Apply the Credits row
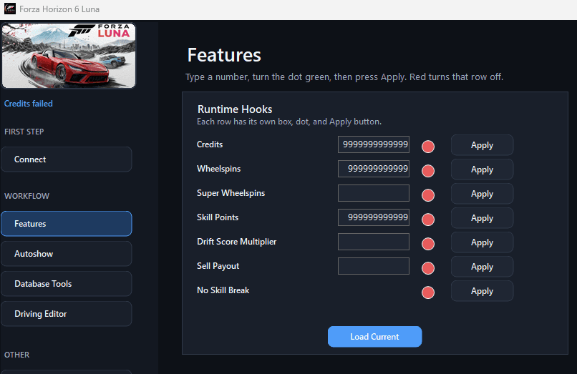 pos(482,145)
